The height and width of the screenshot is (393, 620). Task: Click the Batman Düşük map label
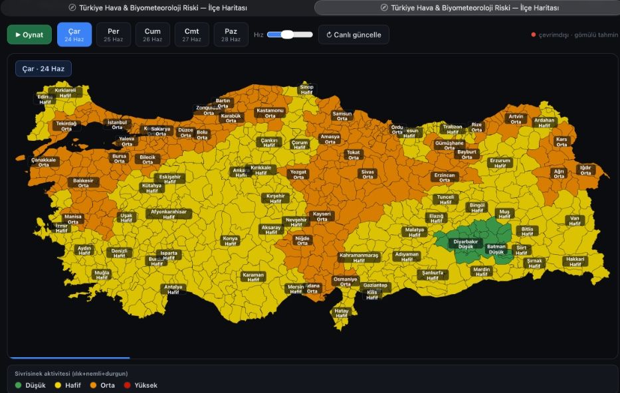point(496,249)
